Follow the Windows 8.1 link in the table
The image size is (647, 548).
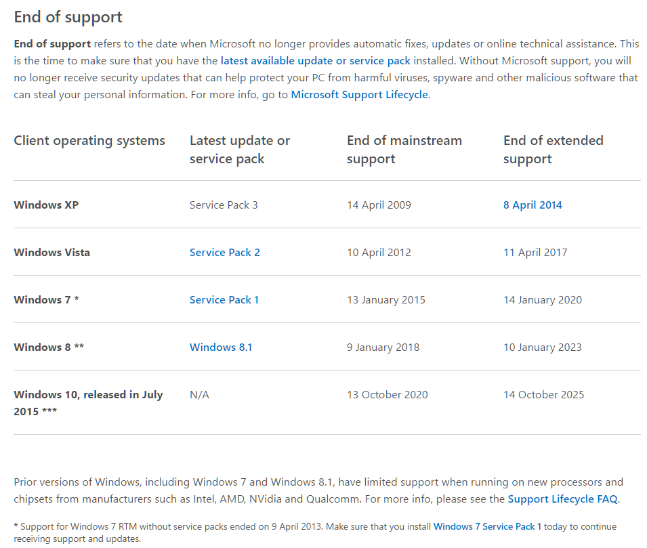(x=220, y=347)
